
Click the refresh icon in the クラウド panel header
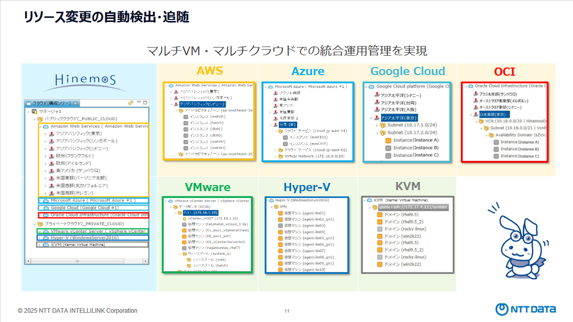pyautogui.click(x=130, y=103)
